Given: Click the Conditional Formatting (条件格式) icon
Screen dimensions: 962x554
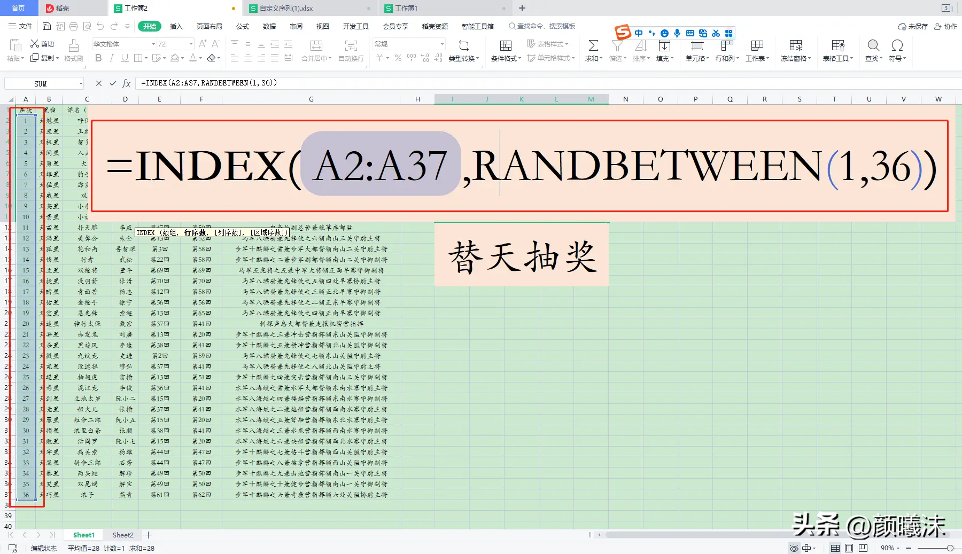Looking at the screenshot, I should [506, 45].
